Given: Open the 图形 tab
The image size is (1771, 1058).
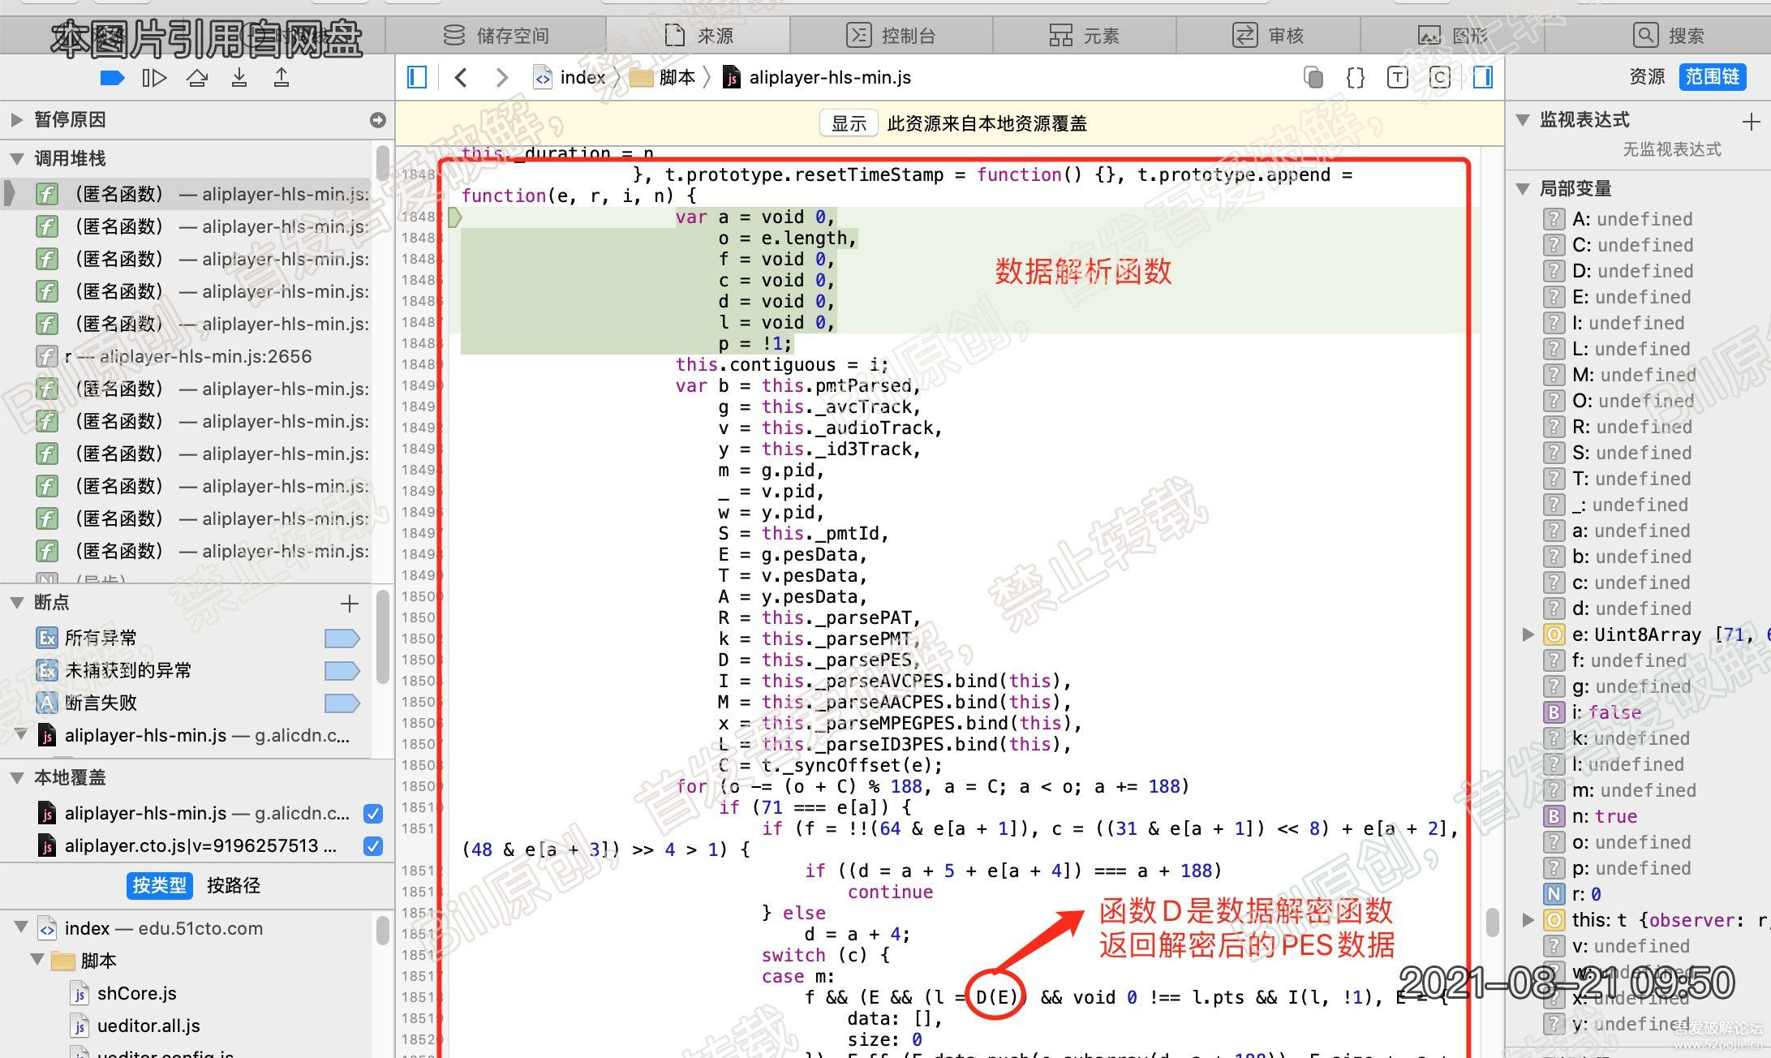Looking at the screenshot, I should (1452, 36).
